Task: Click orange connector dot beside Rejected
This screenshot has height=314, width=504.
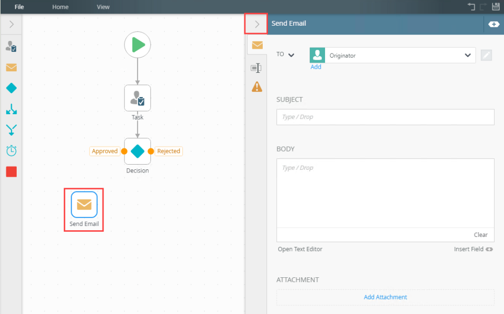Action: 150,151
